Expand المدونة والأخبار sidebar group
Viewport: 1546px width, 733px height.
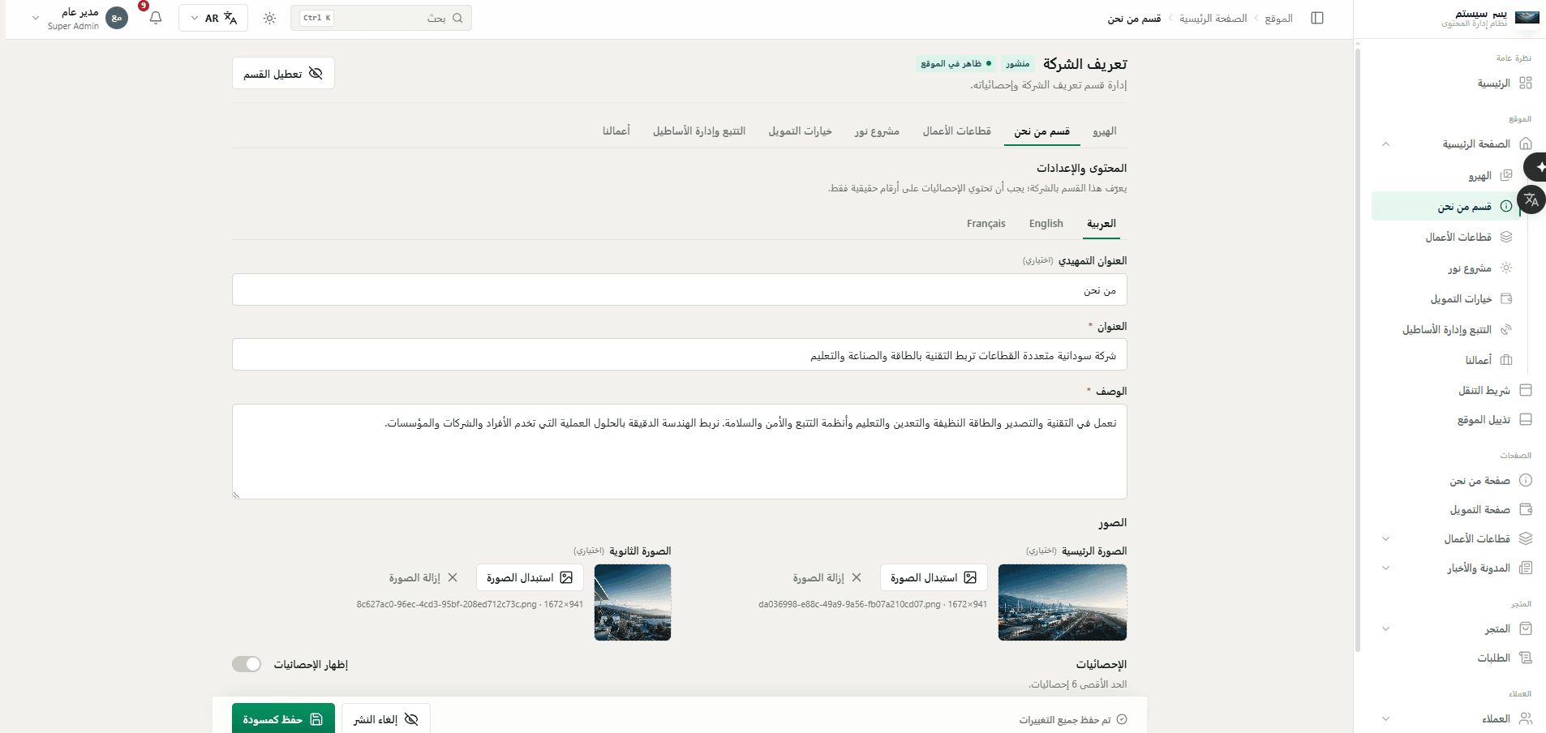tap(1385, 568)
